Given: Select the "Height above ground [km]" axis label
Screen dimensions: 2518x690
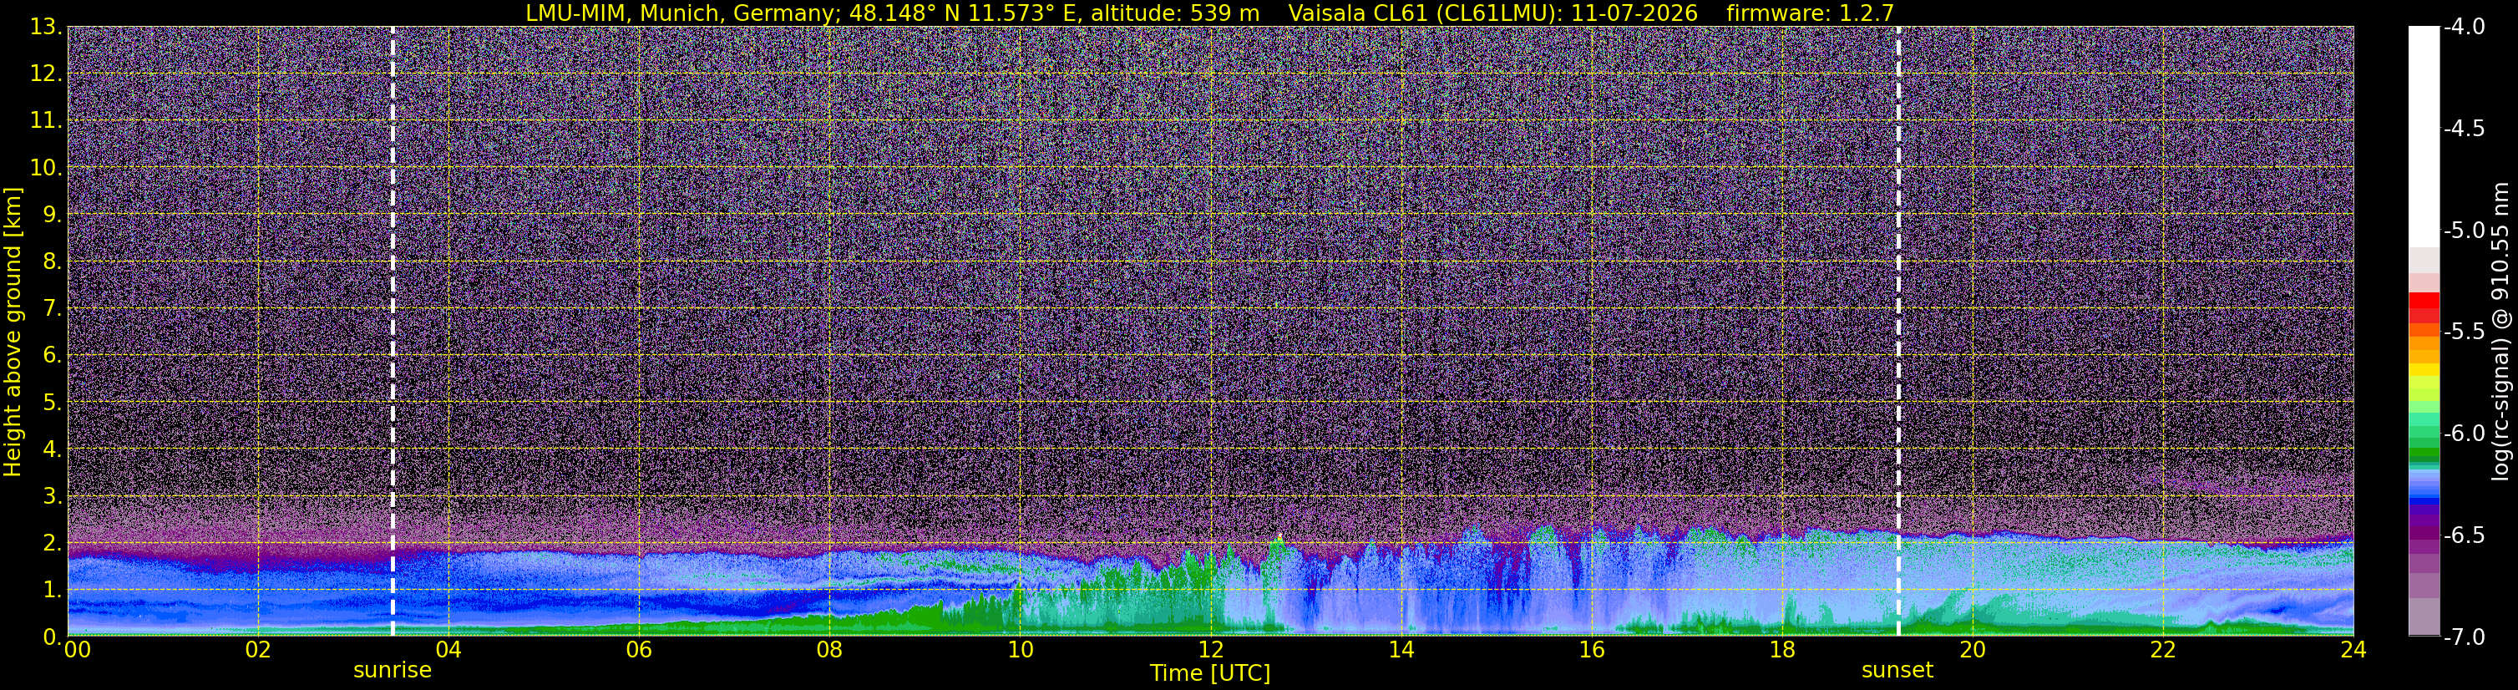Looking at the screenshot, I should 13,332.
